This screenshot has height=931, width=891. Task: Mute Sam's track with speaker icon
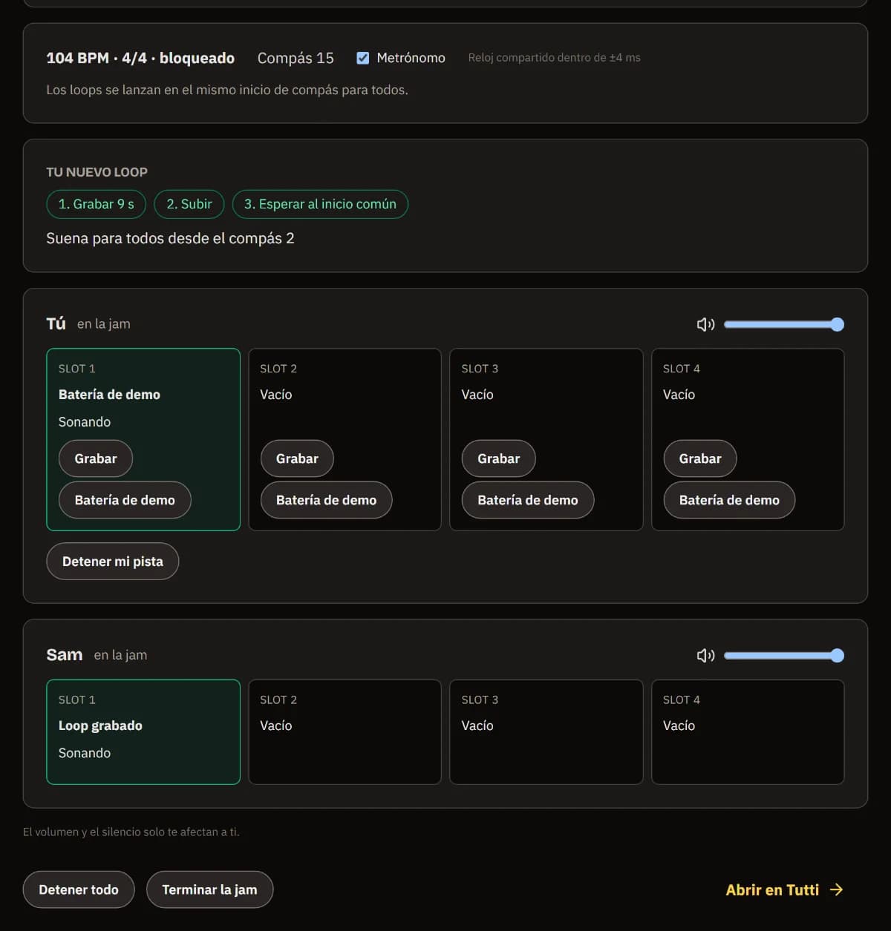click(x=705, y=655)
